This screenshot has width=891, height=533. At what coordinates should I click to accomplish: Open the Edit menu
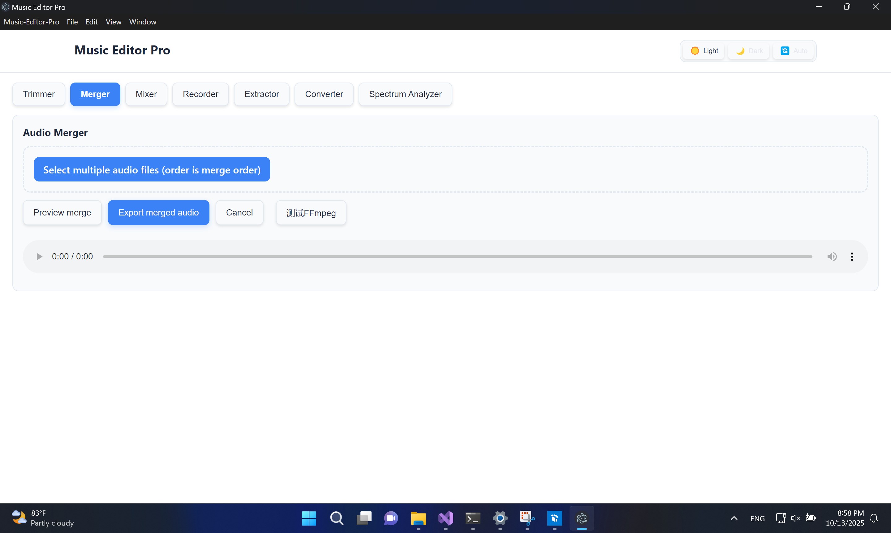click(92, 22)
